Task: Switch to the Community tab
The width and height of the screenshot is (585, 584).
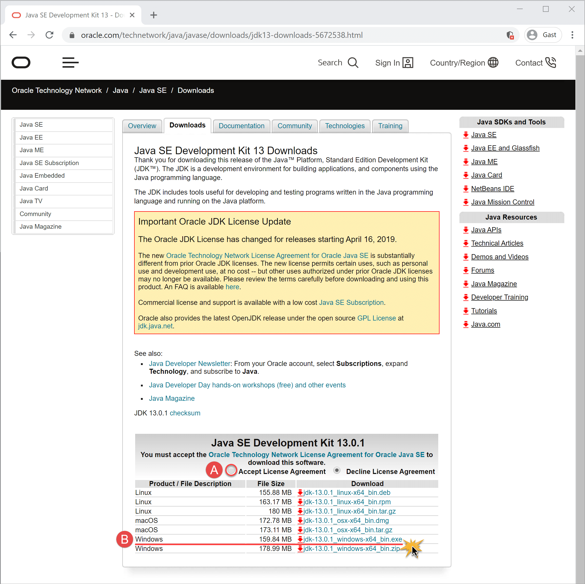Action: (x=295, y=126)
